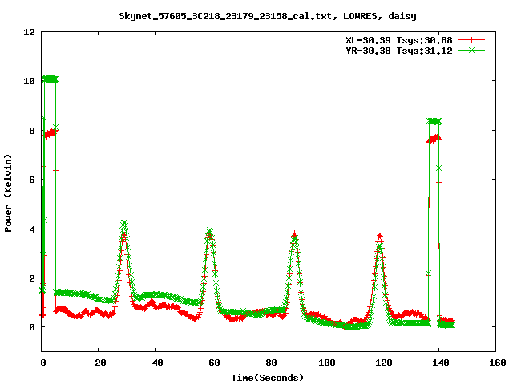The image size is (513, 385).
Task: Click the y-axis tick label 10
Action: (x=29, y=81)
